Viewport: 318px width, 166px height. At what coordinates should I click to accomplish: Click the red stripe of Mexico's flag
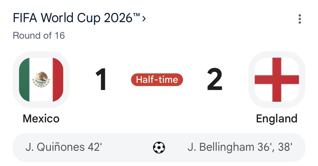pyautogui.click(x=58, y=80)
